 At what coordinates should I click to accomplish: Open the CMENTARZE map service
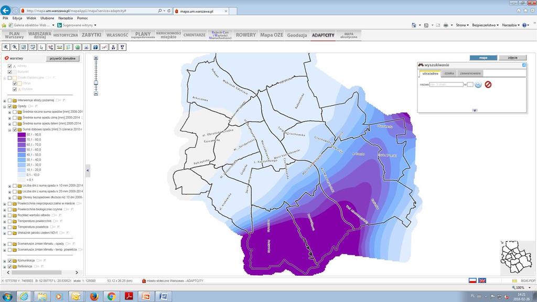pos(194,35)
